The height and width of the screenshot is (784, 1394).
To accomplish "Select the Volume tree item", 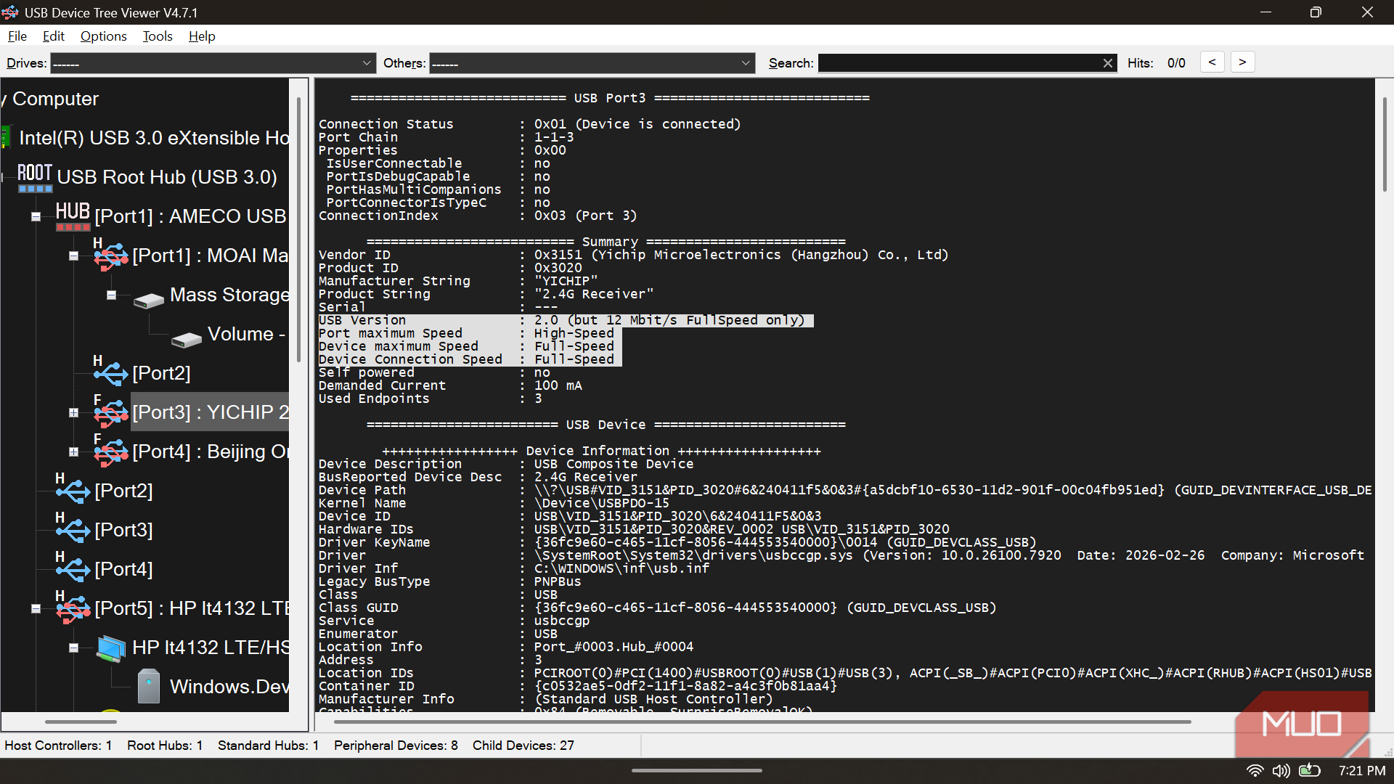I will (x=246, y=334).
